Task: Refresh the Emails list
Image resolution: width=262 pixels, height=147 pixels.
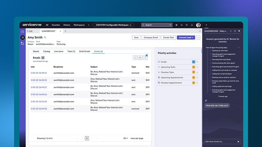Action: pos(135,58)
